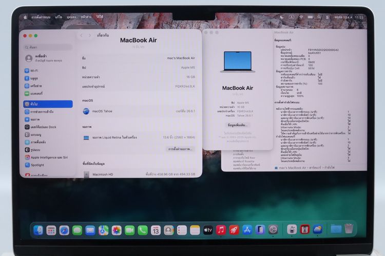Open the การตั้งค่าระบบ menu bar item

click(x=41, y=17)
